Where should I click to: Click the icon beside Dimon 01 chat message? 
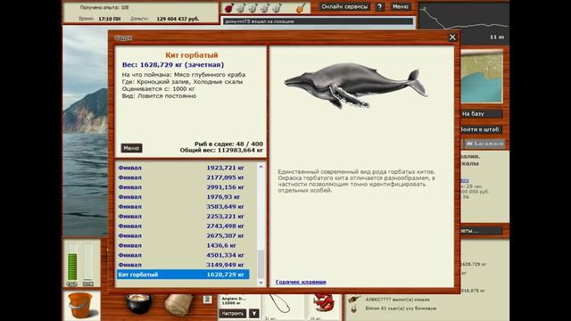point(353,309)
